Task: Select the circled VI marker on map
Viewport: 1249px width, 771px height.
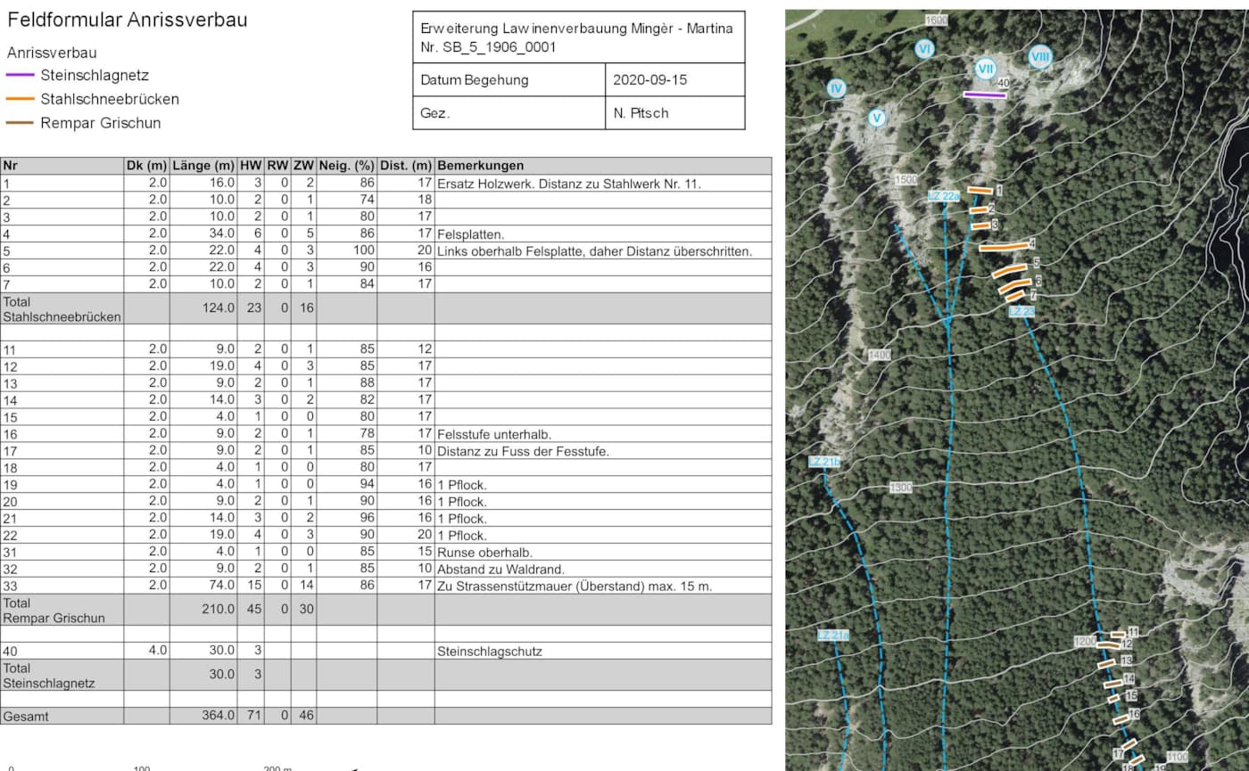Action: coord(924,47)
